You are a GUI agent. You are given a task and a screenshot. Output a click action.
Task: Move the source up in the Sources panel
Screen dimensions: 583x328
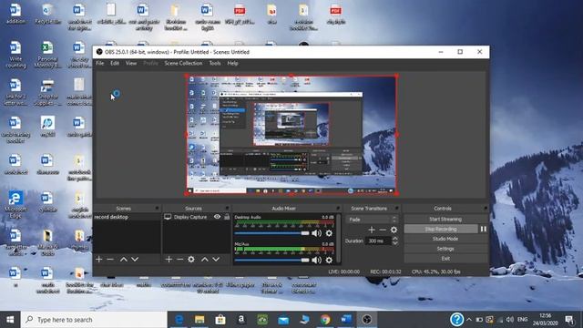tap(204, 259)
